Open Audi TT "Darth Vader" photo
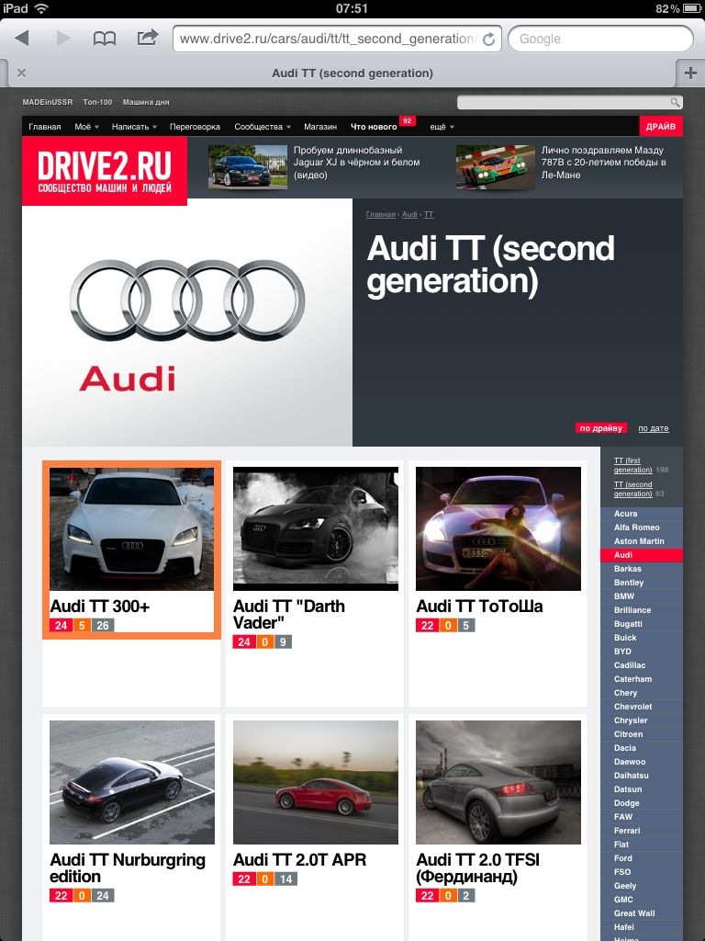Screen dimensions: 705x941 (316, 528)
